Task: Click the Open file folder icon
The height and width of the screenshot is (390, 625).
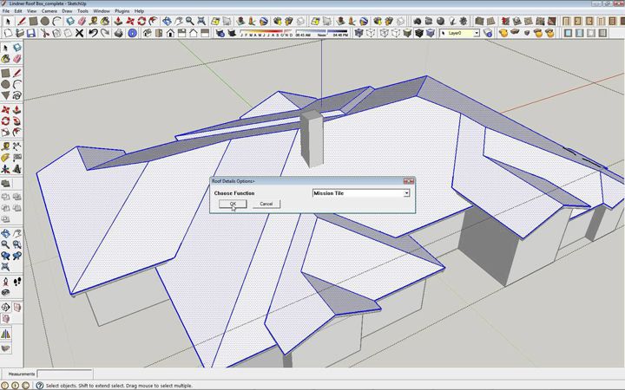Action: 19,33
